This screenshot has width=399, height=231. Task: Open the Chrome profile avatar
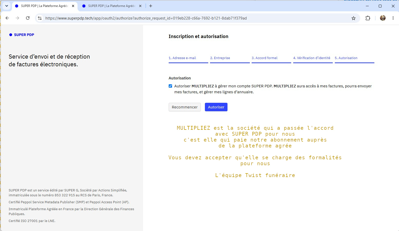383,18
